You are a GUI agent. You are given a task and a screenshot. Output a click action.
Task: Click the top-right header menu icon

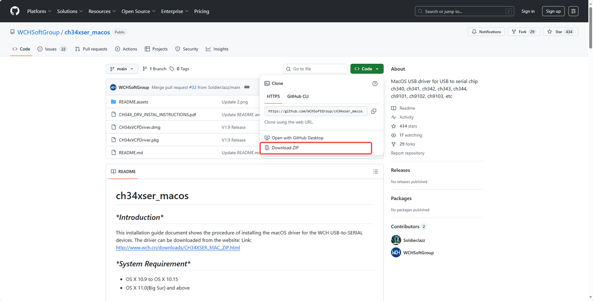(x=574, y=11)
